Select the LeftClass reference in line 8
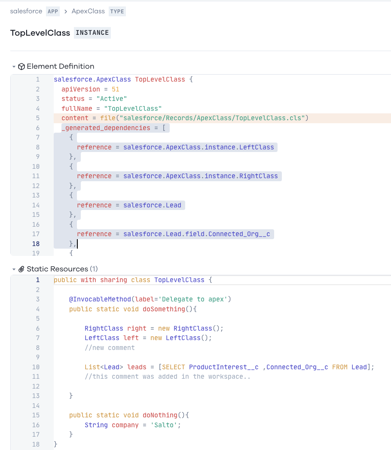The image size is (391, 450). [x=199, y=147]
